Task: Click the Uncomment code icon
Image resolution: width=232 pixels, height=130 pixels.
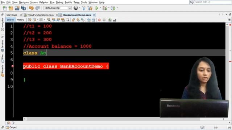Action: [x=115, y=20]
